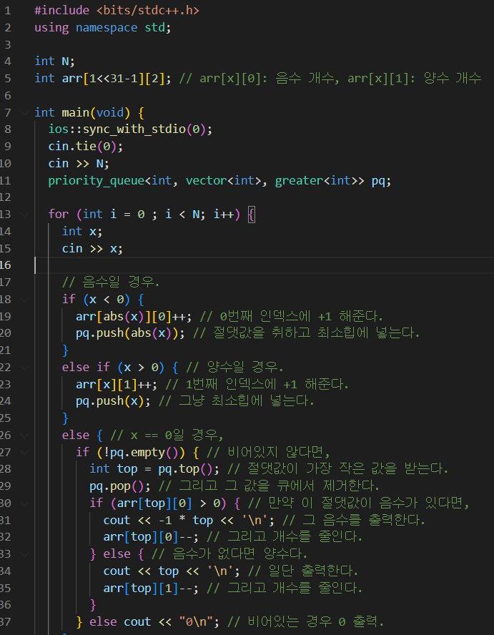Click the comment '그냥 최소힙에 넣는다.'
494x635 pixels.
point(246,401)
